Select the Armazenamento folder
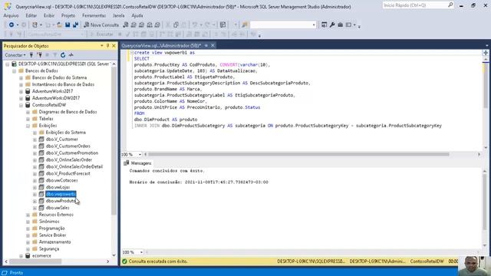This screenshot has width=491, height=276. pyautogui.click(x=54, y=242)
